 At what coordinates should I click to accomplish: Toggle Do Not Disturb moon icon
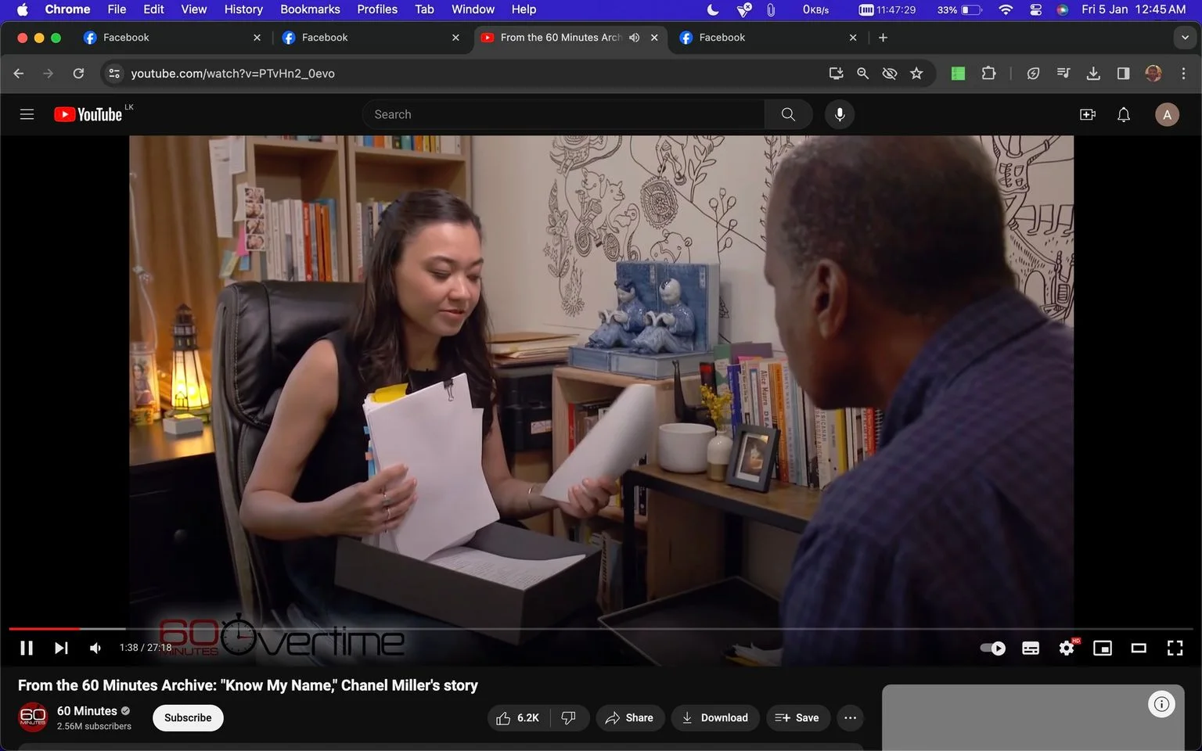click(712, 9)
